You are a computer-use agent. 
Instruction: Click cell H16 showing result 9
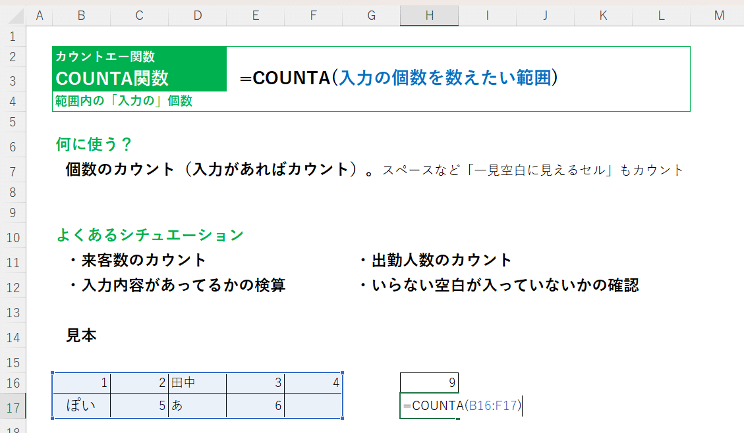(x=430, y=383)
